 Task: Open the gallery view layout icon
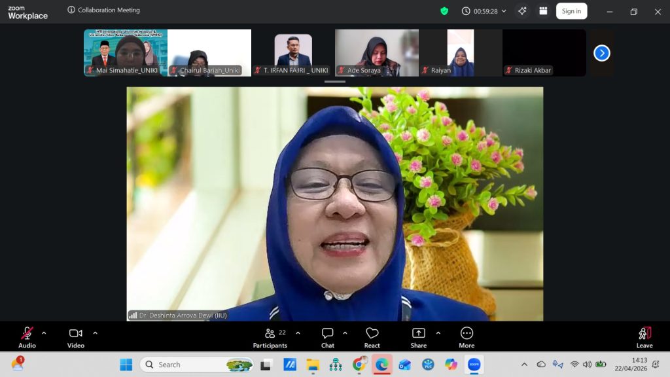pyautogui.click(x=543, y=11)
